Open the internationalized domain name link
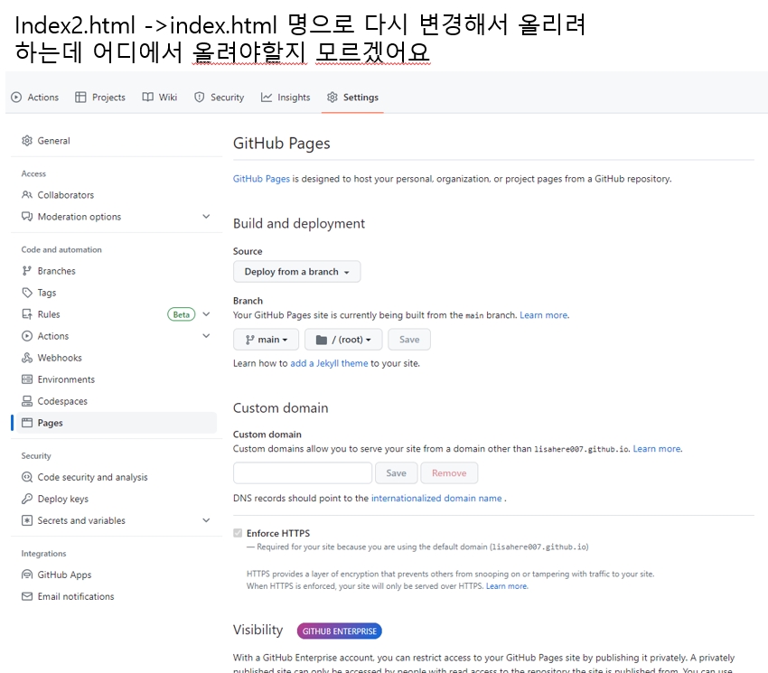This screenshot has height=673, width=768. (436, 498)
